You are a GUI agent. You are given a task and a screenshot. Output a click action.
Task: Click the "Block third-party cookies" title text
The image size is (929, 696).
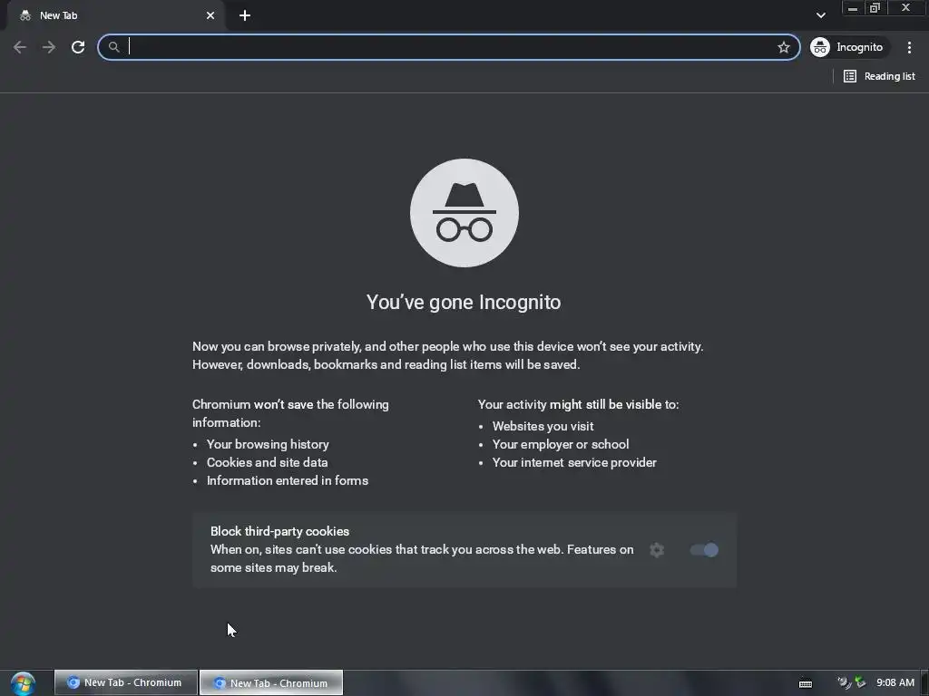coord(279,531)
